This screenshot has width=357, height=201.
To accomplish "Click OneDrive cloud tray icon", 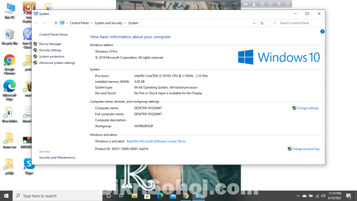I will pos(305,196).
